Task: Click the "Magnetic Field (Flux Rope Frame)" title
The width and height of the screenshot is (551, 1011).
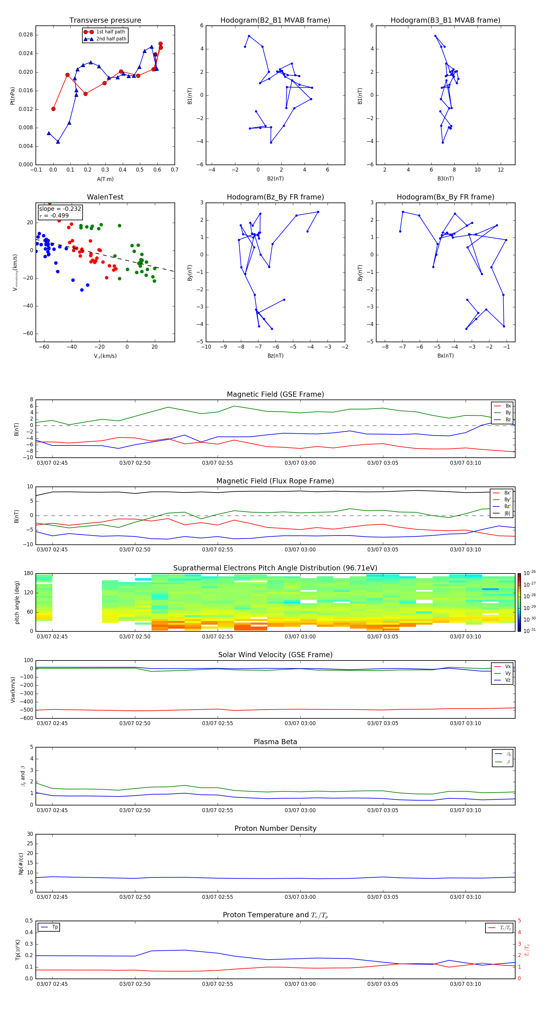Action: point(275,481)
